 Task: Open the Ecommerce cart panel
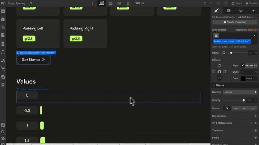(x=3, y=68)
